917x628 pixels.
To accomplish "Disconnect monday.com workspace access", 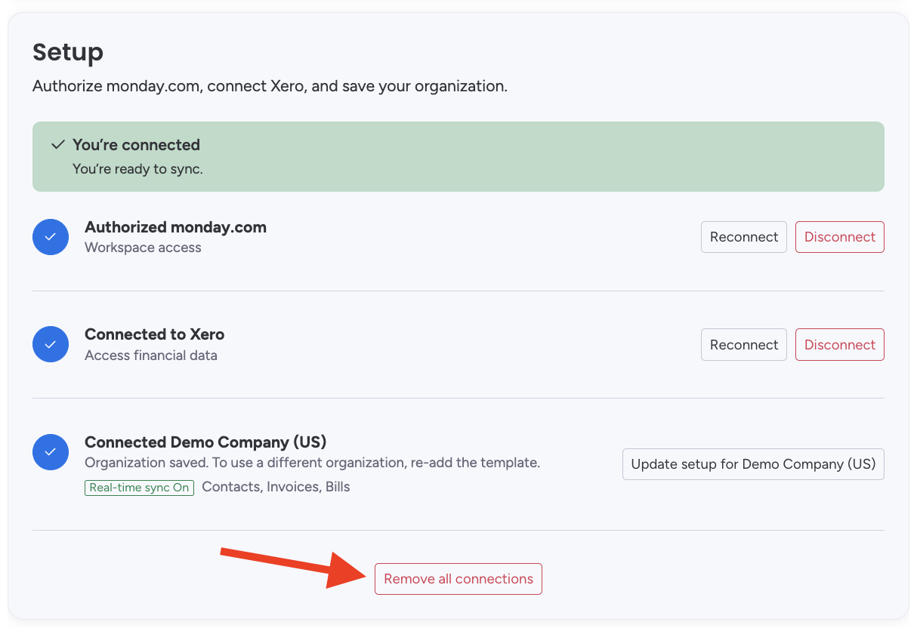I will pyautogui.click(x=839, y=237).
